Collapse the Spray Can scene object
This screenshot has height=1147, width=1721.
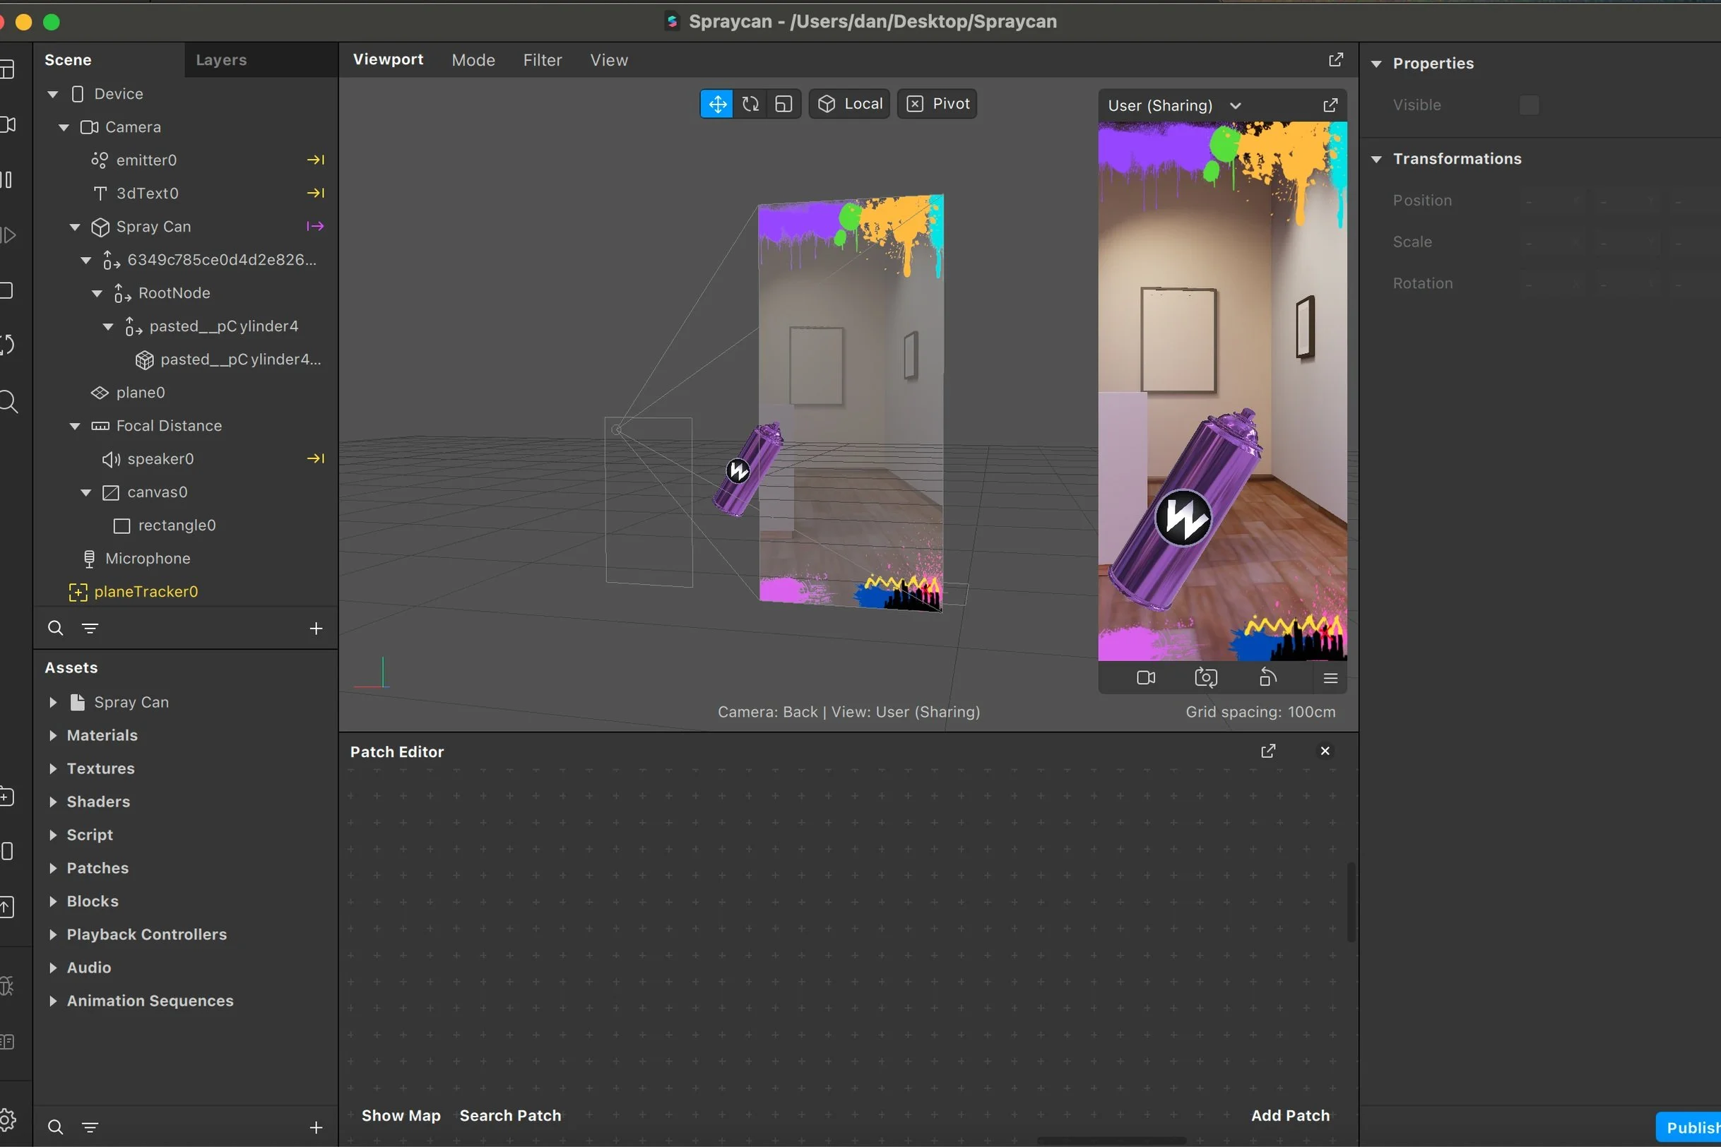[75, 227]
